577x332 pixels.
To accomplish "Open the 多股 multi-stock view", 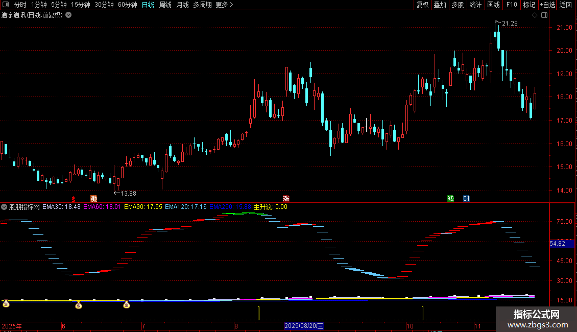I will click(x=458, y=5).
